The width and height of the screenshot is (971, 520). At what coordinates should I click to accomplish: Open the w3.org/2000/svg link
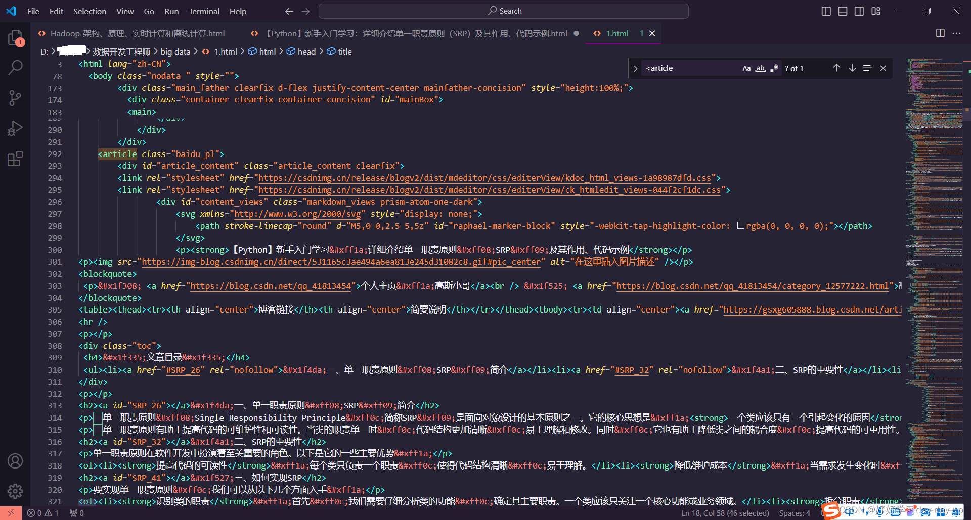click(297, 214)
